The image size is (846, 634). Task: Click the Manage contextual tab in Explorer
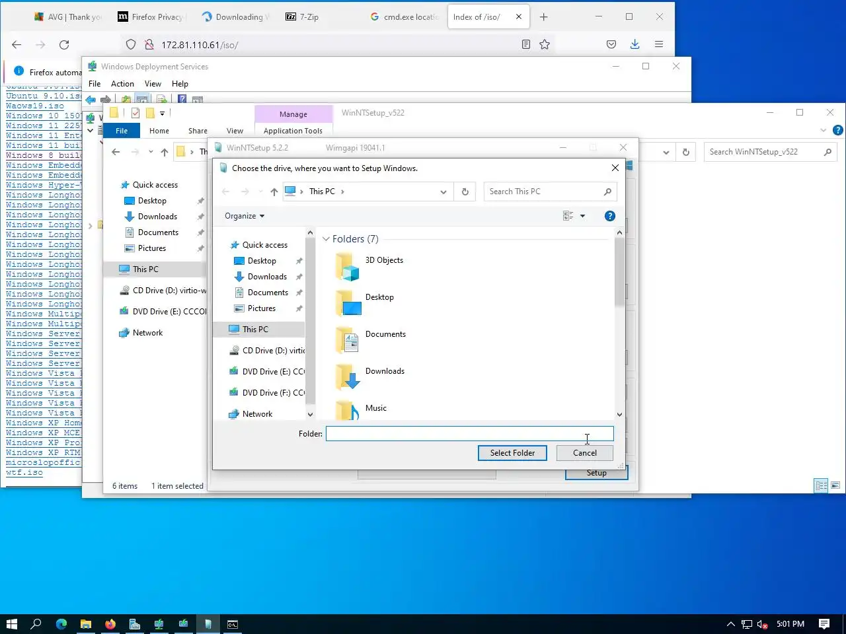(293, 114)
